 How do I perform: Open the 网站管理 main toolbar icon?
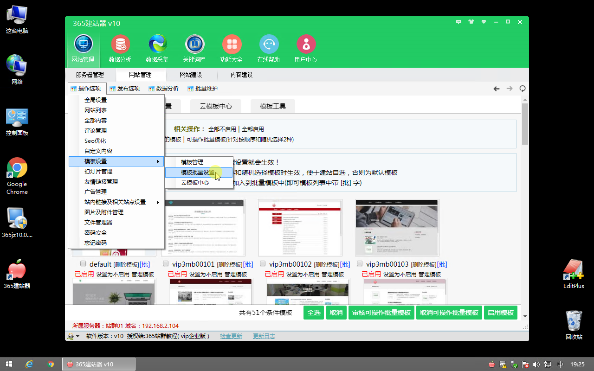pyautogui.click(x=83, y=48)
